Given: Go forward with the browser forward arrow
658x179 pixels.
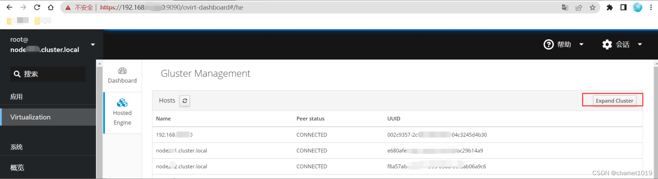Looking at the screenshot, I should pyautogui.click(x=23, y=7).
